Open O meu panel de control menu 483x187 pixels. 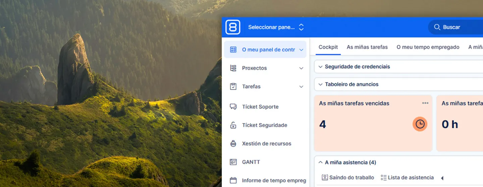265,50
